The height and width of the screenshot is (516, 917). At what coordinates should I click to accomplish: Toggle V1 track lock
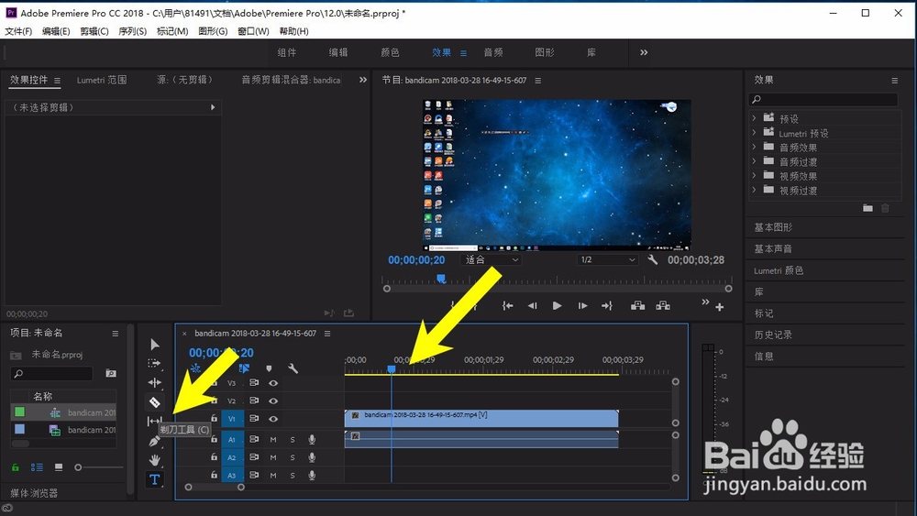(x=214, y=419)
